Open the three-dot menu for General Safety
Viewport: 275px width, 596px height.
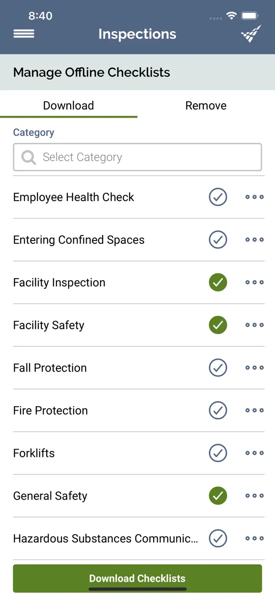[254, 495]
